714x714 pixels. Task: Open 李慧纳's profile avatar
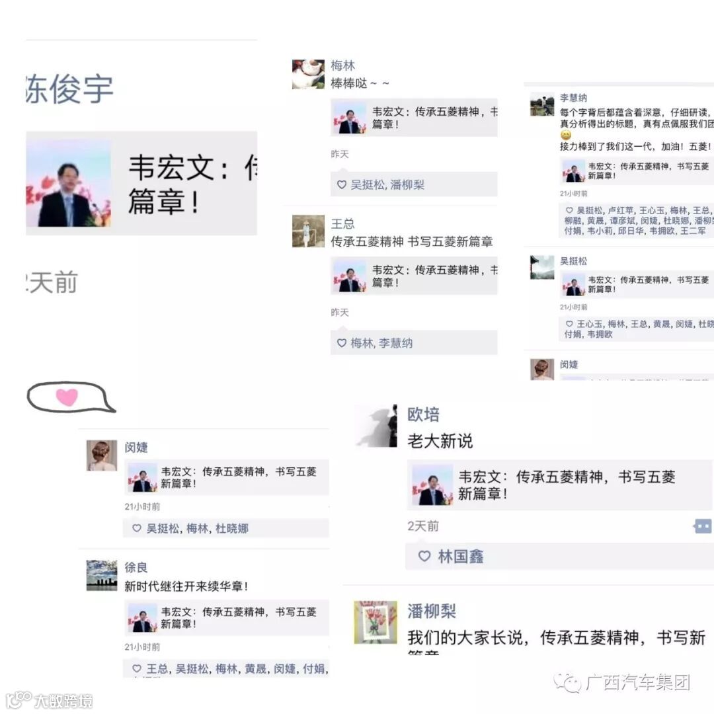pos(542,104)
